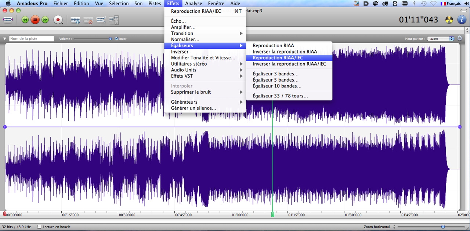Click the green fast-forward button

[x=45, y=20]
